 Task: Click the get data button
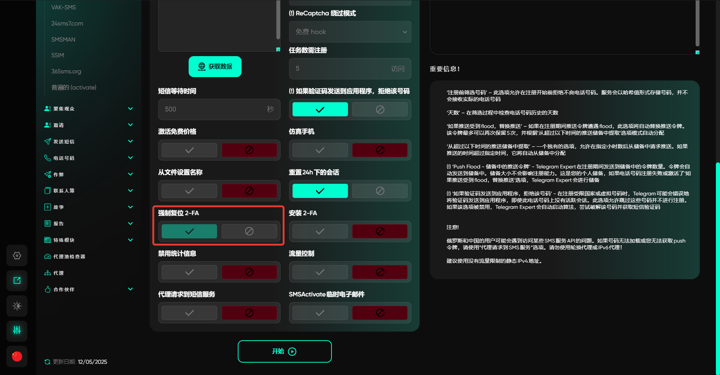215,67
